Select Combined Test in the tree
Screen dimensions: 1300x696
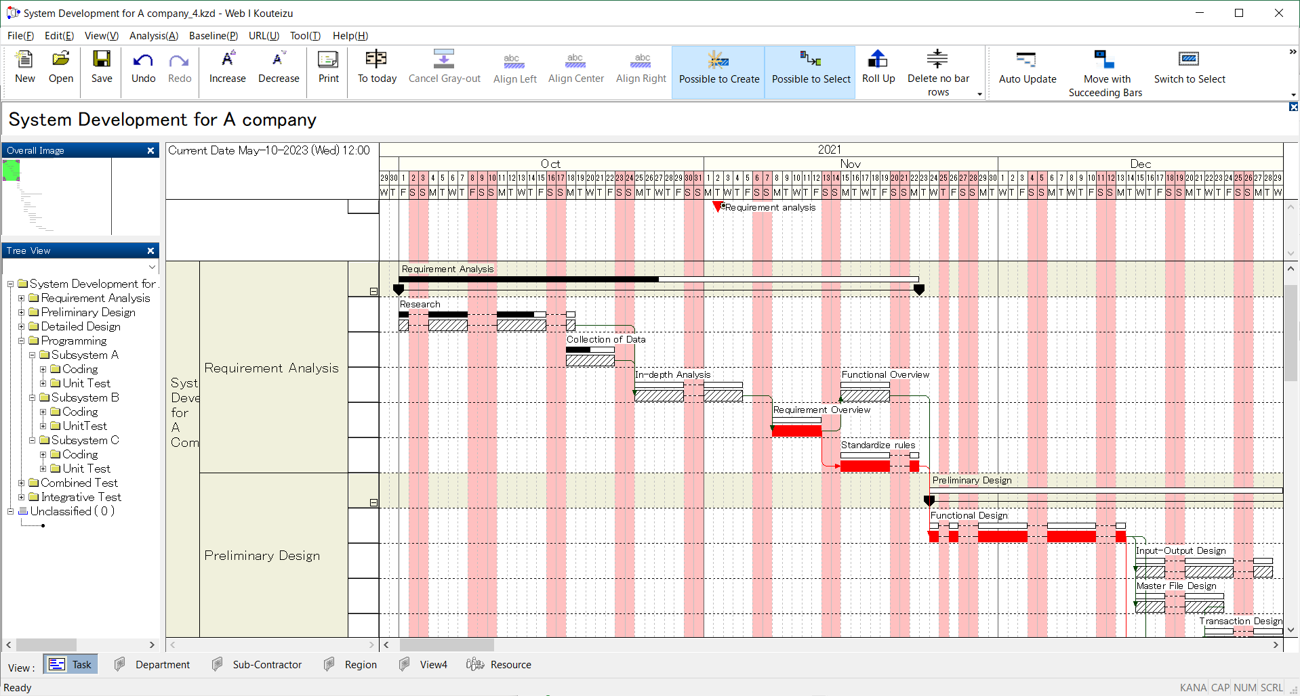(x=79, y=483)
